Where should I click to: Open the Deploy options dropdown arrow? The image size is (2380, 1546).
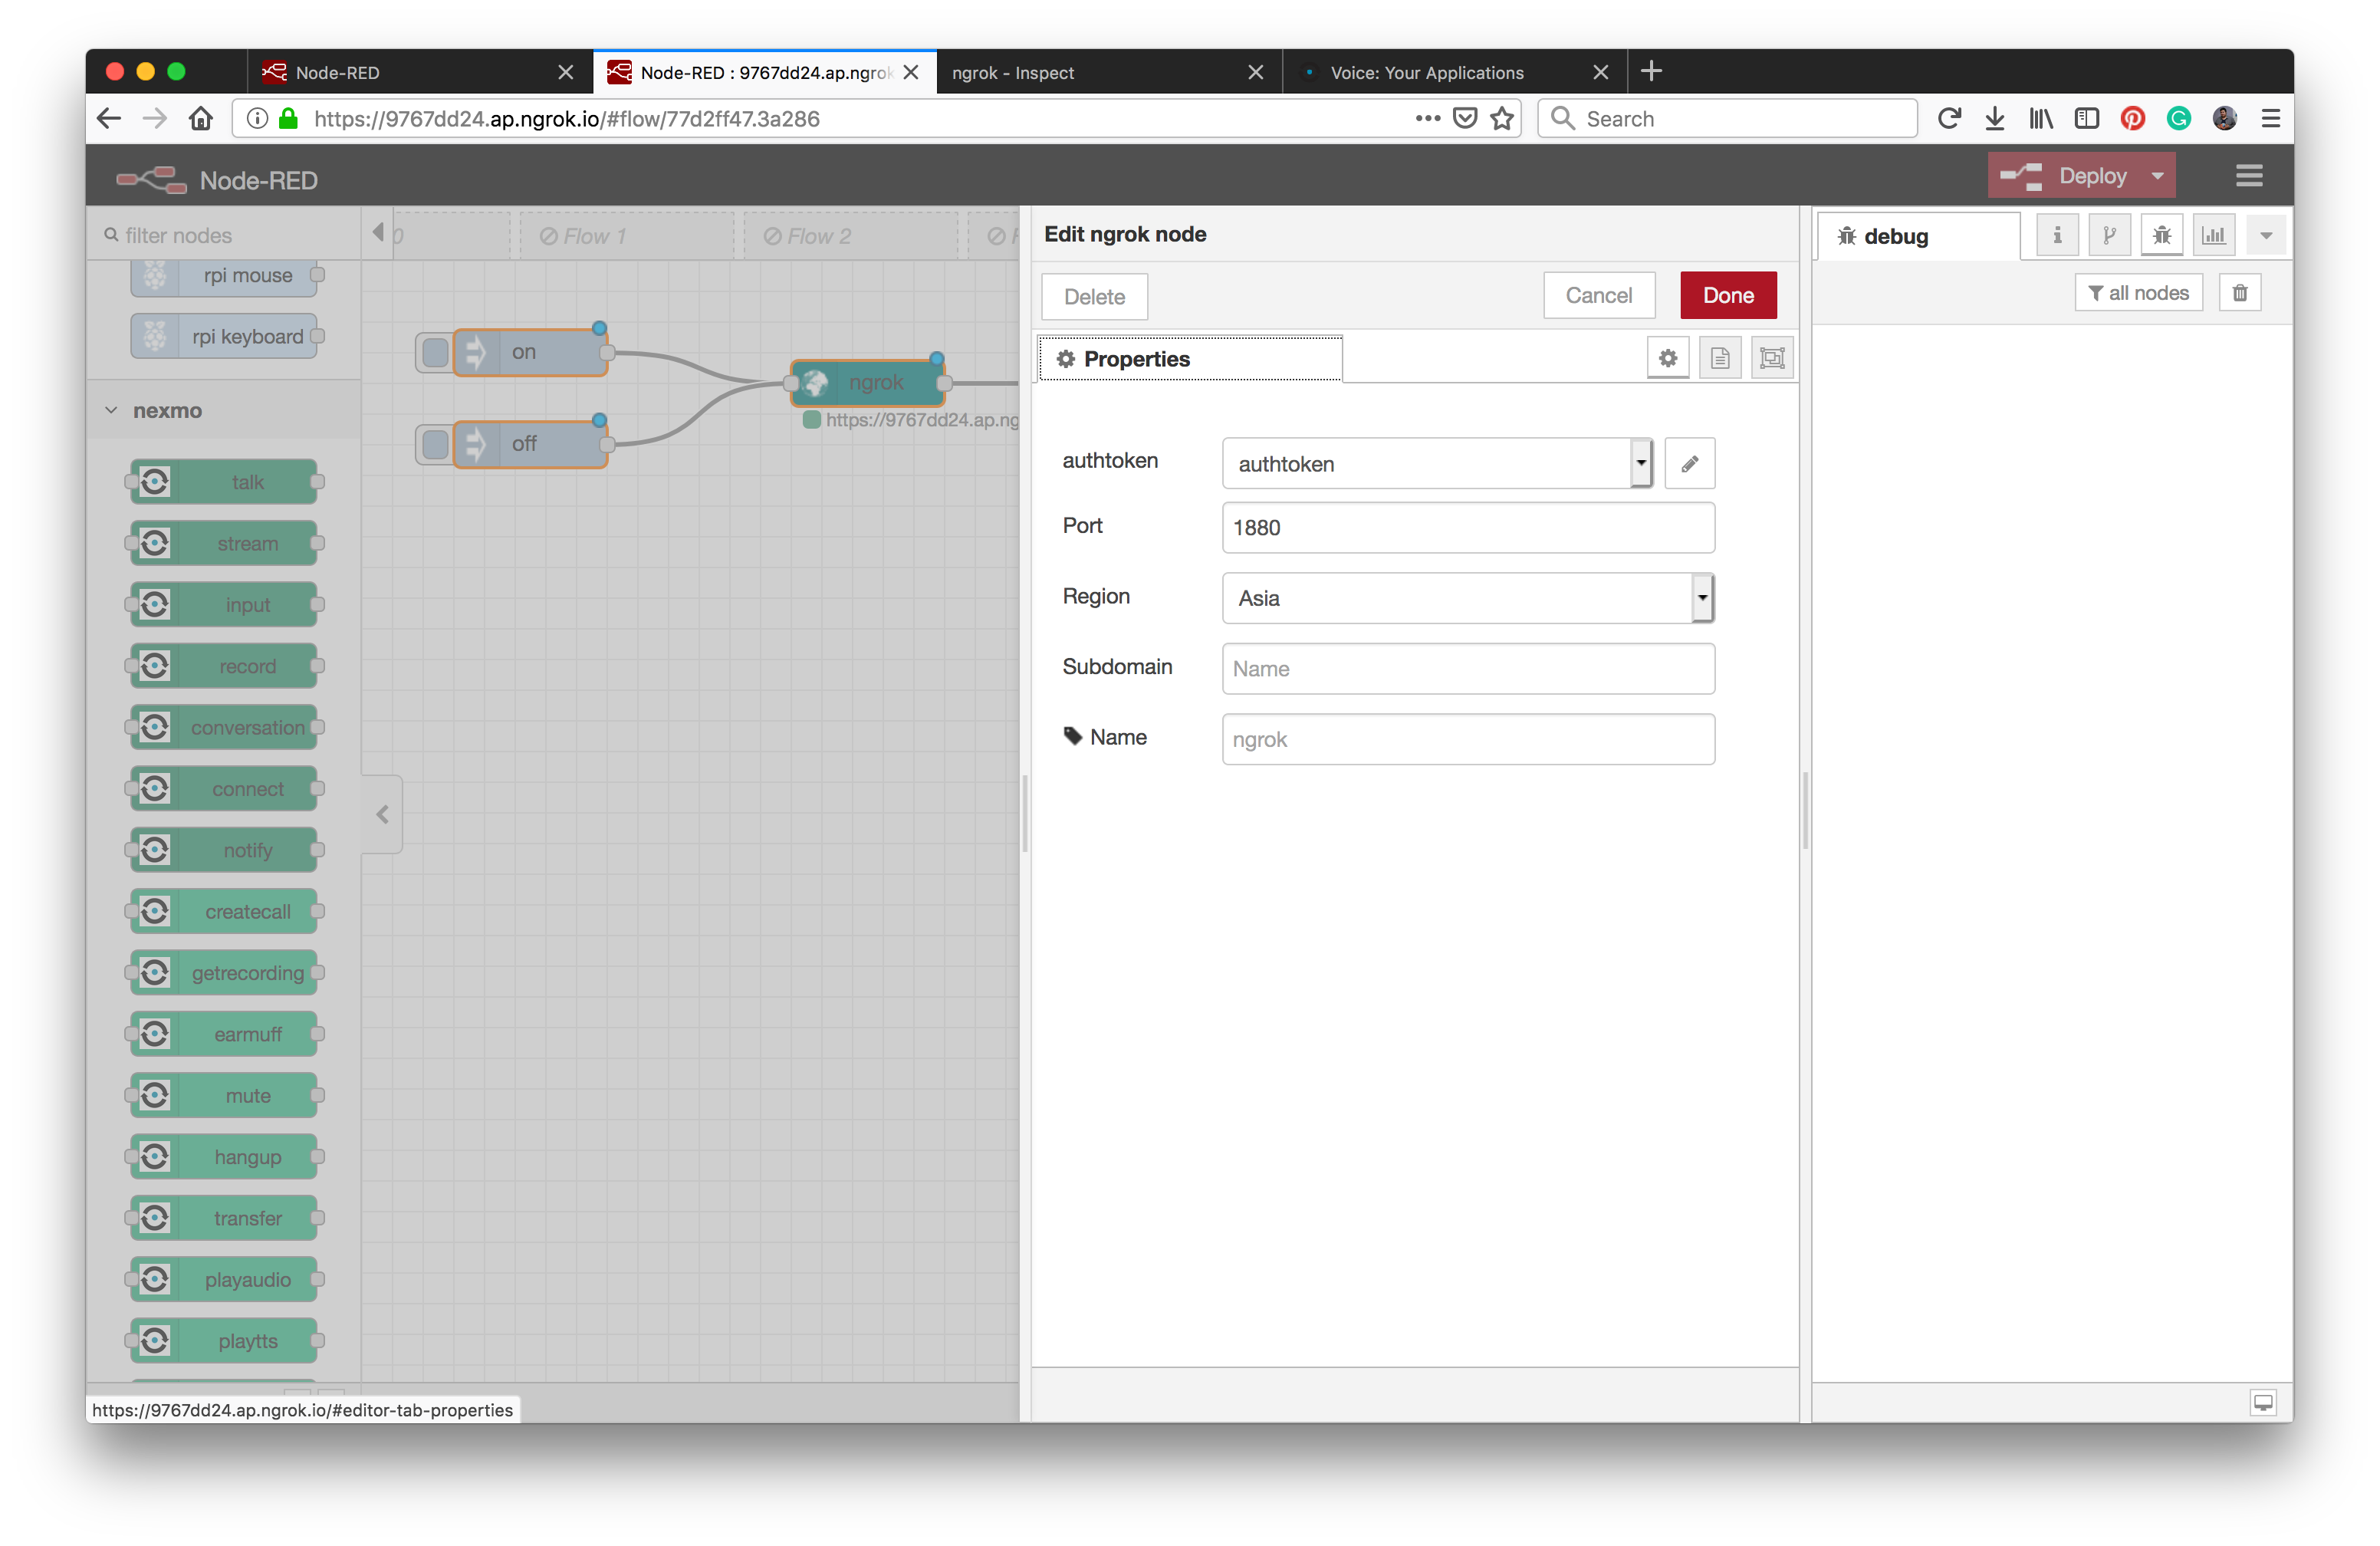2157,176
